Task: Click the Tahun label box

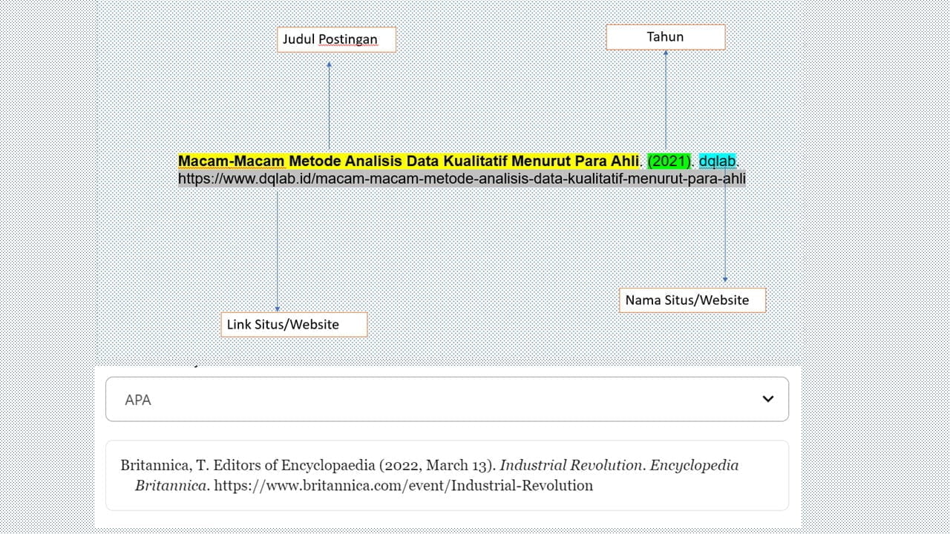Action: 666,37
